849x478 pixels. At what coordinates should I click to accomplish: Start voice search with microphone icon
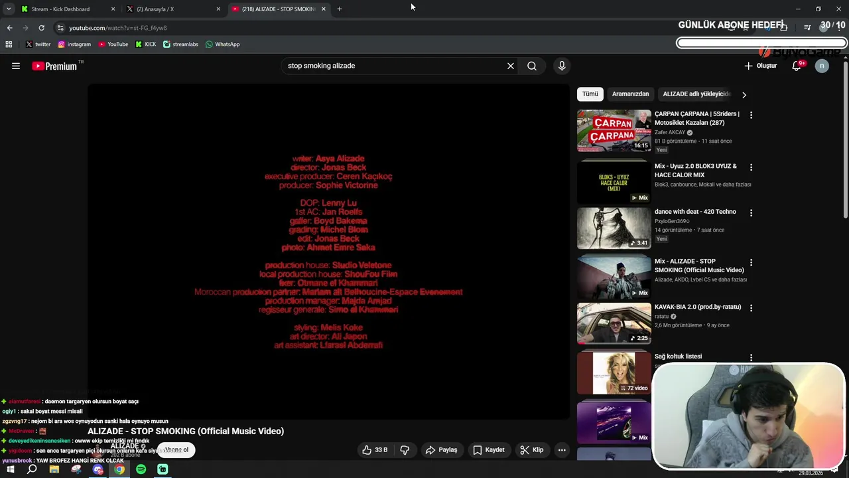pyautogui.click(x=562, y=66)
